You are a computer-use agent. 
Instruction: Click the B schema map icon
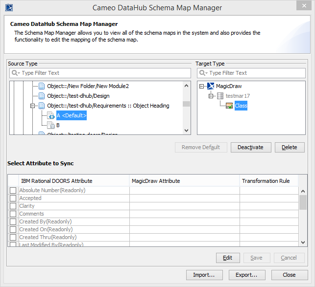click(x=50, y=125)
